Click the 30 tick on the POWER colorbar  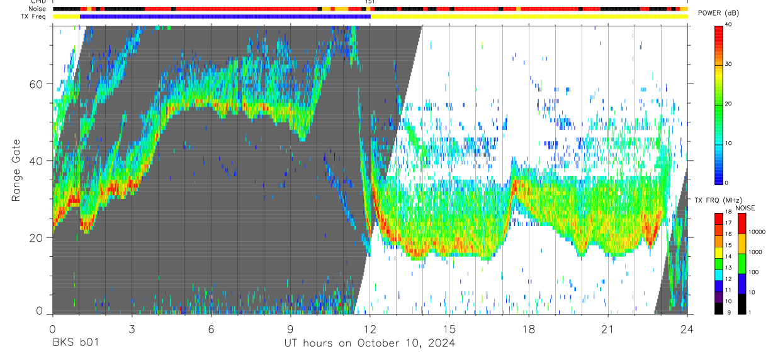730,64
